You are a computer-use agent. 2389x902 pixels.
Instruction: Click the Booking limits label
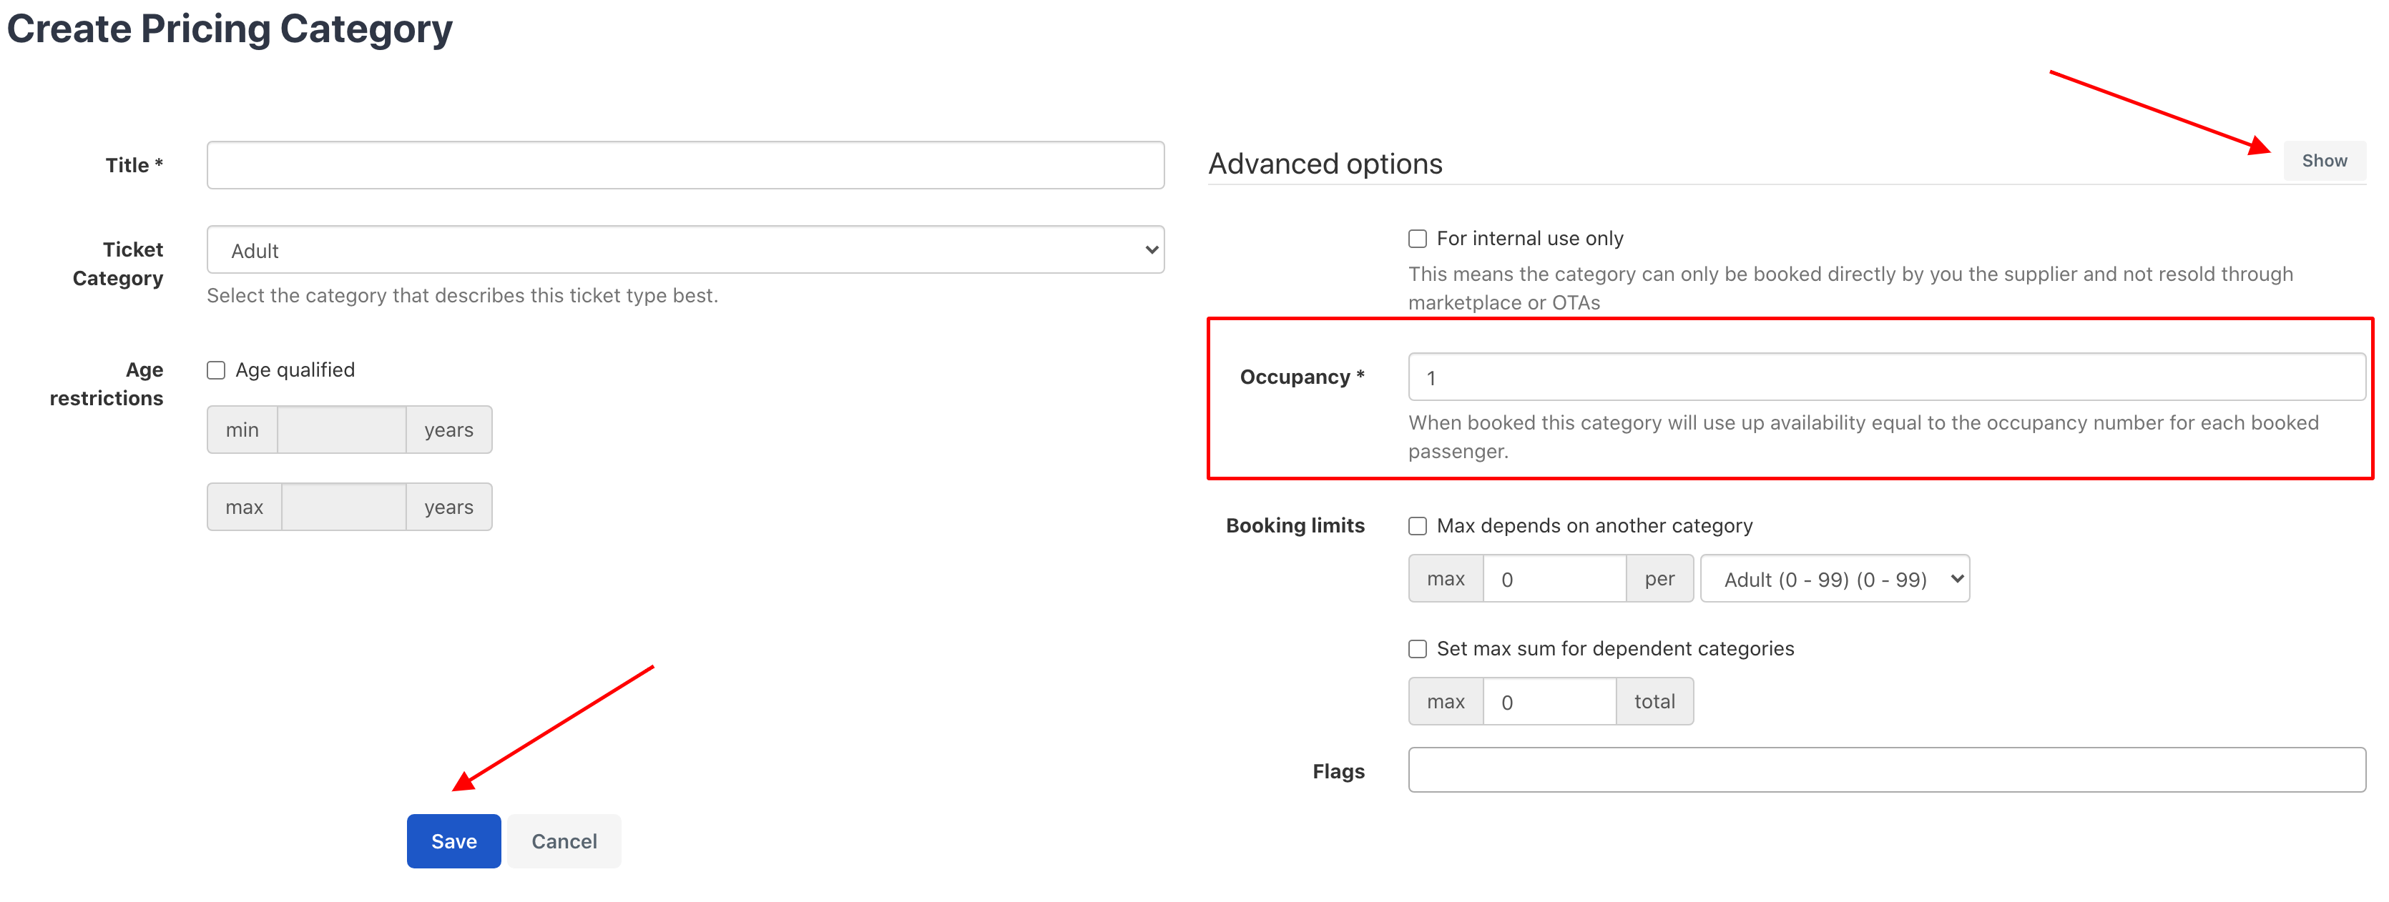click(x=1295, y=525)
